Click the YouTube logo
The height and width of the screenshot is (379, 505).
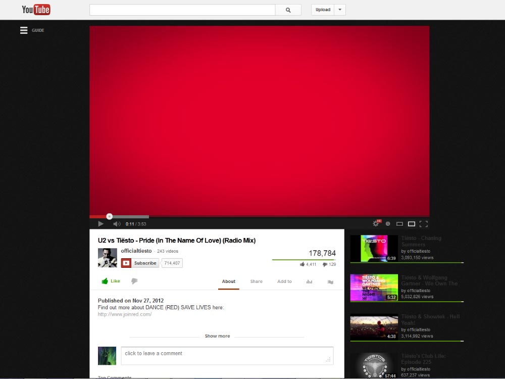pos(35,9)
